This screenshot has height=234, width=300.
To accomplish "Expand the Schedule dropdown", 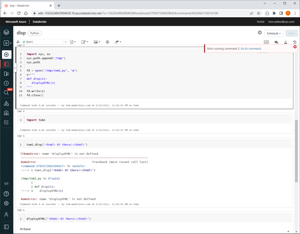I will pyautogui.click(x=274, y=33).
